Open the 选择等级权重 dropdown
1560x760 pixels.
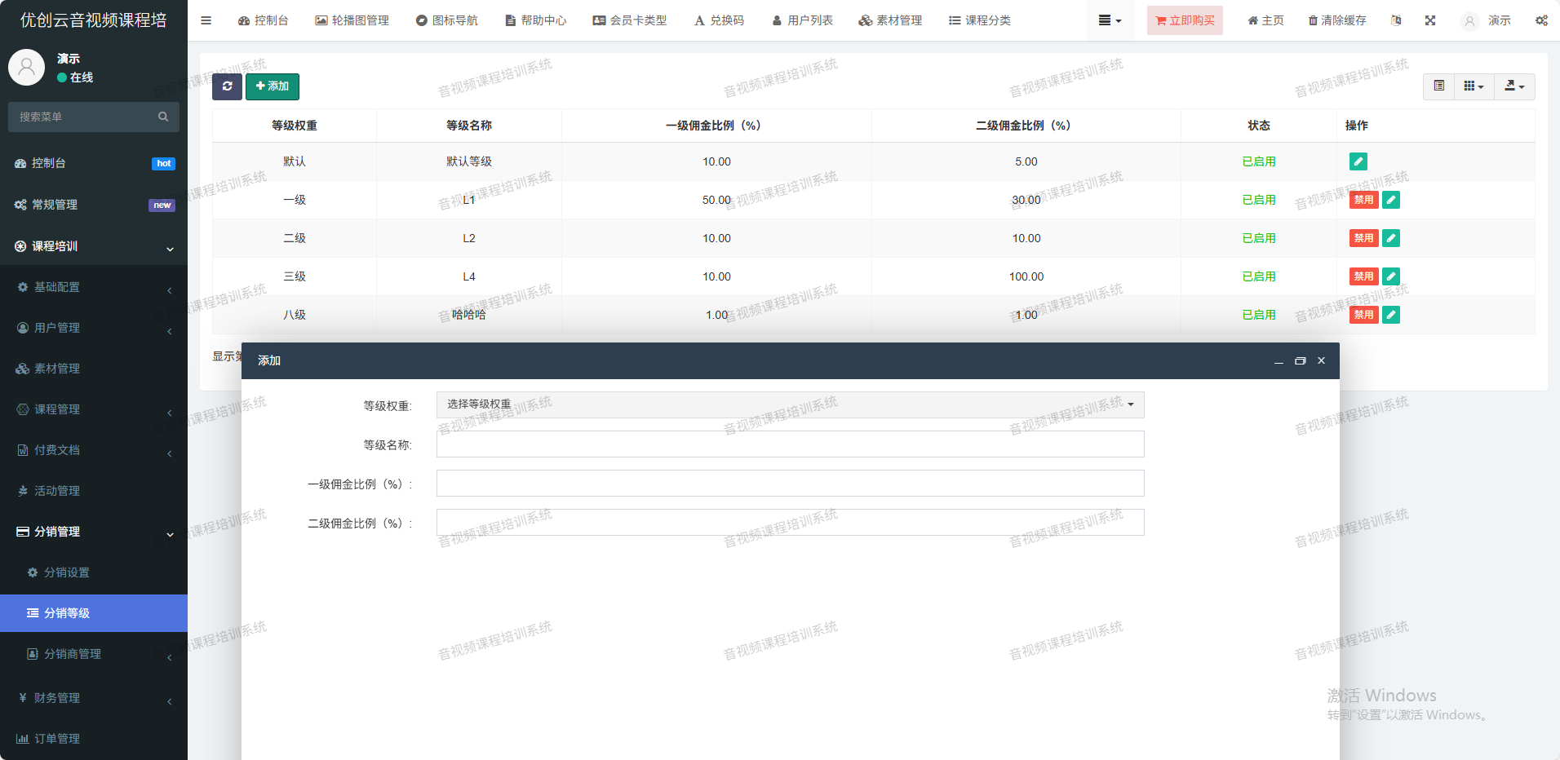point(790,404)
